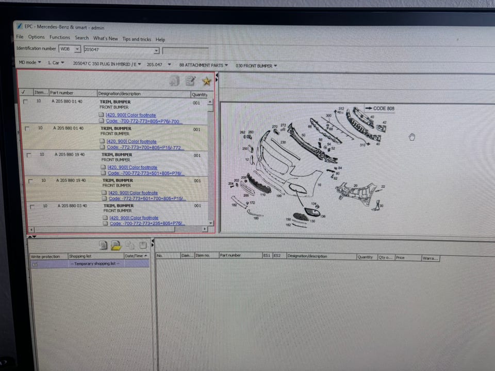Click parts list horizontal scrollbar left arrow

point(31,229)
